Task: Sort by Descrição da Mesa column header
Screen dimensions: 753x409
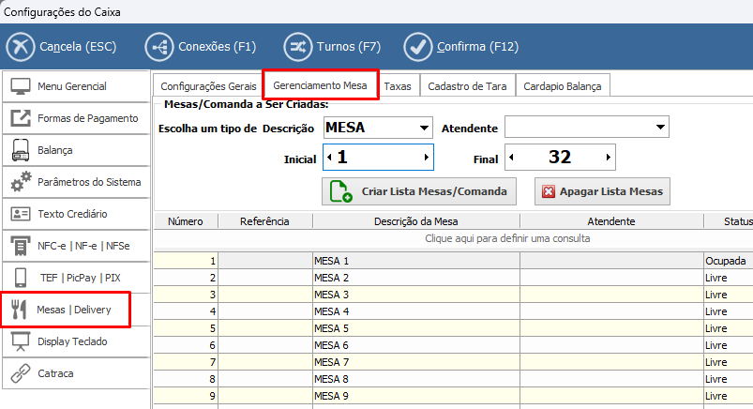Action: 415,221
